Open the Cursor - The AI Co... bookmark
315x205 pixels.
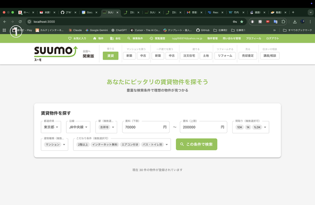(145, 30)
